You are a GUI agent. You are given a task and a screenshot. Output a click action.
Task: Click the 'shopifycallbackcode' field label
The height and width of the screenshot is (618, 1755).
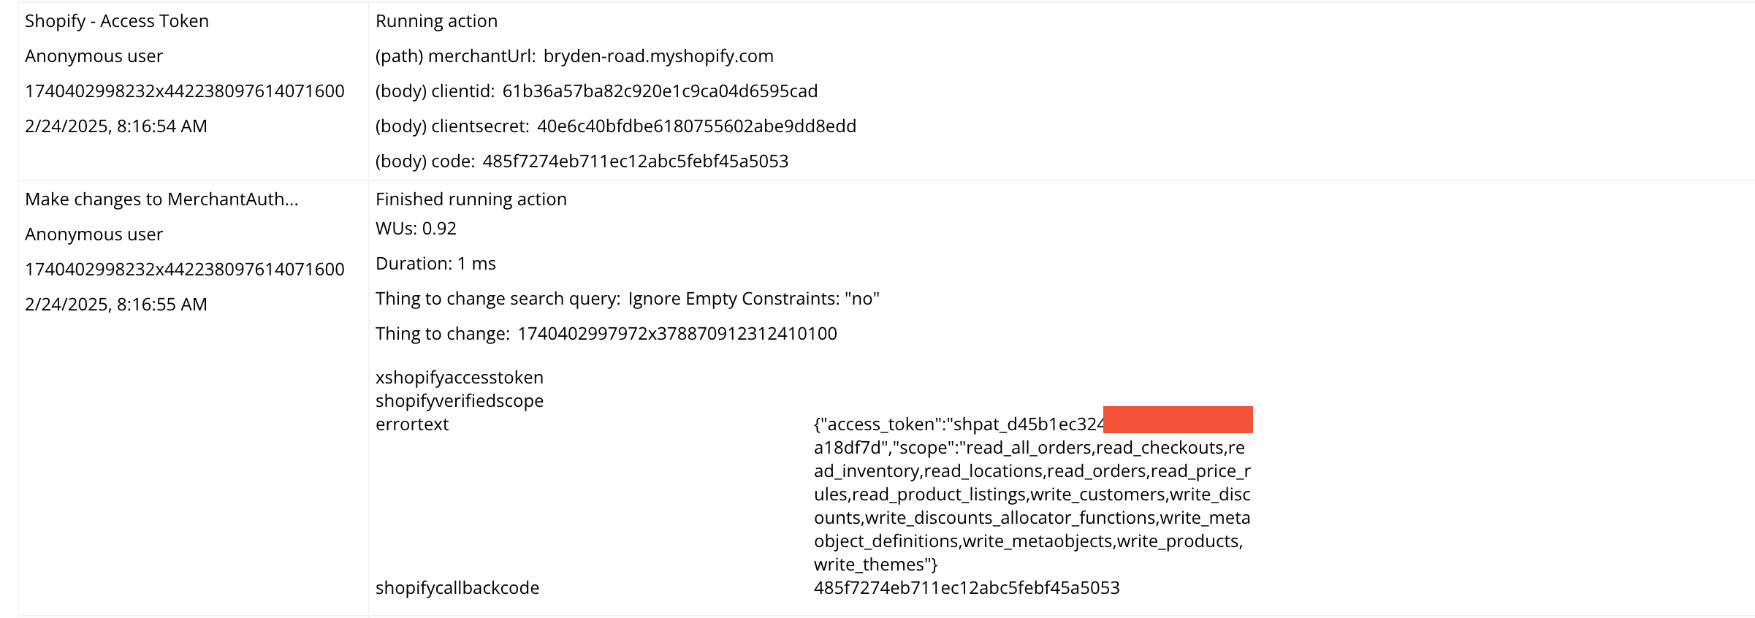coord(457,588)
